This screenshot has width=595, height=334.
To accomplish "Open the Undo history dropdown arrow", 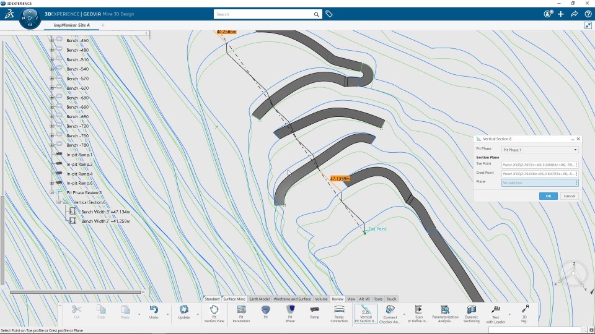I will pyautogui.click(x=167, y=314).
